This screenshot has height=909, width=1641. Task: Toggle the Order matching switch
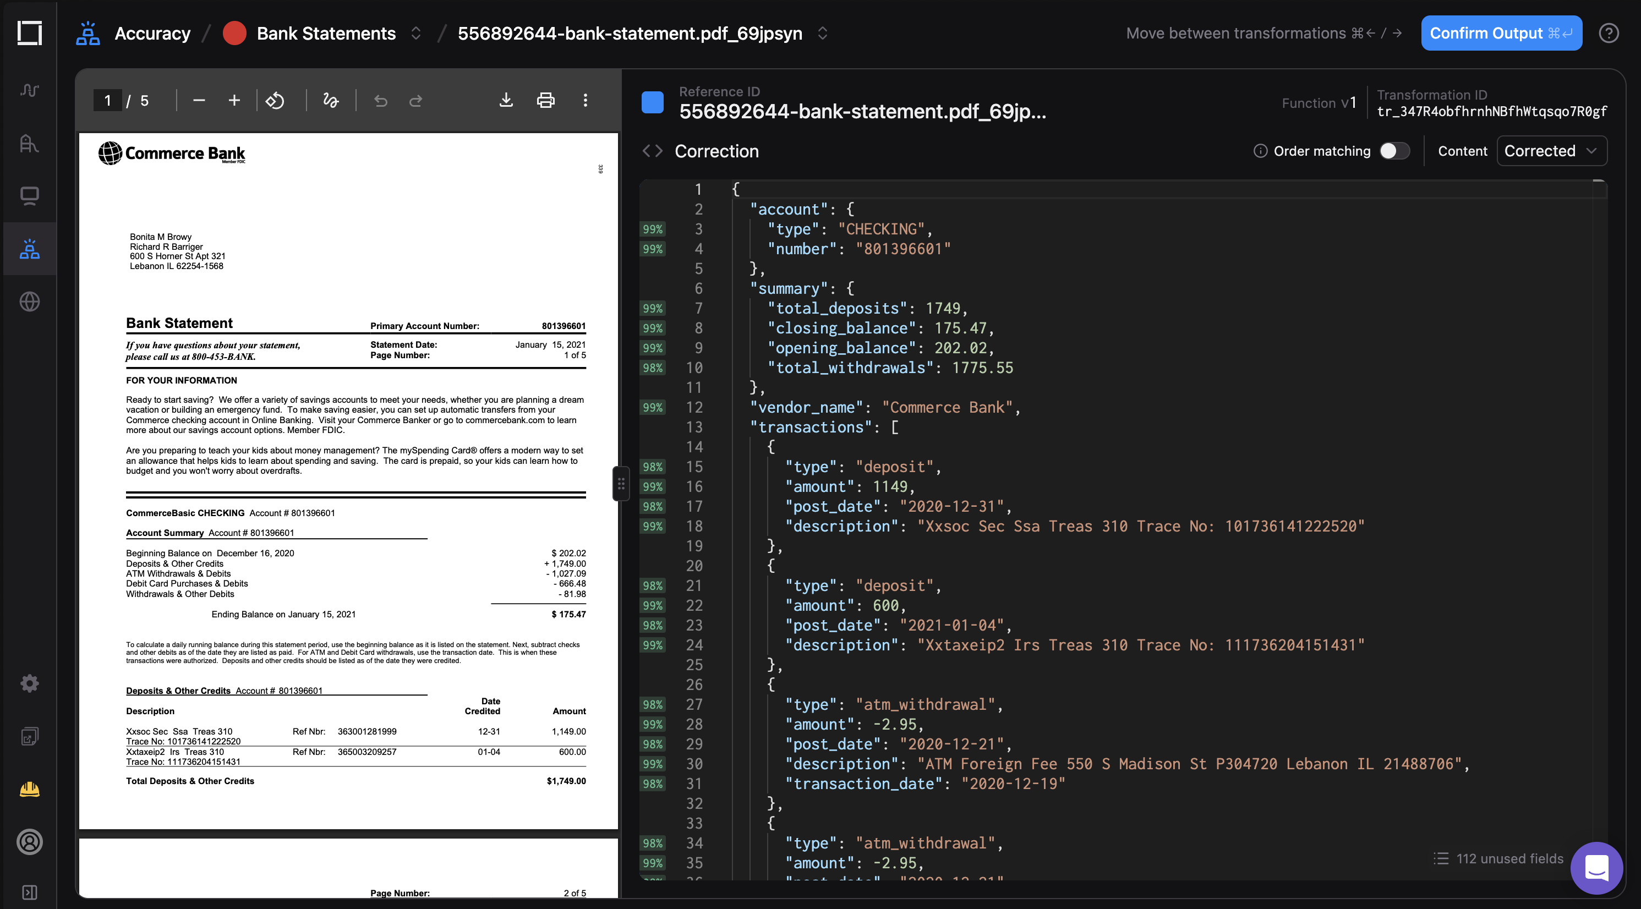click(x=1394, y=151)
